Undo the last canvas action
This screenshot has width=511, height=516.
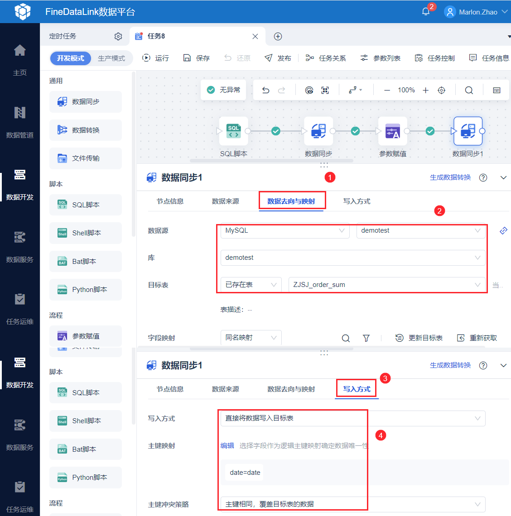(265, 90)
